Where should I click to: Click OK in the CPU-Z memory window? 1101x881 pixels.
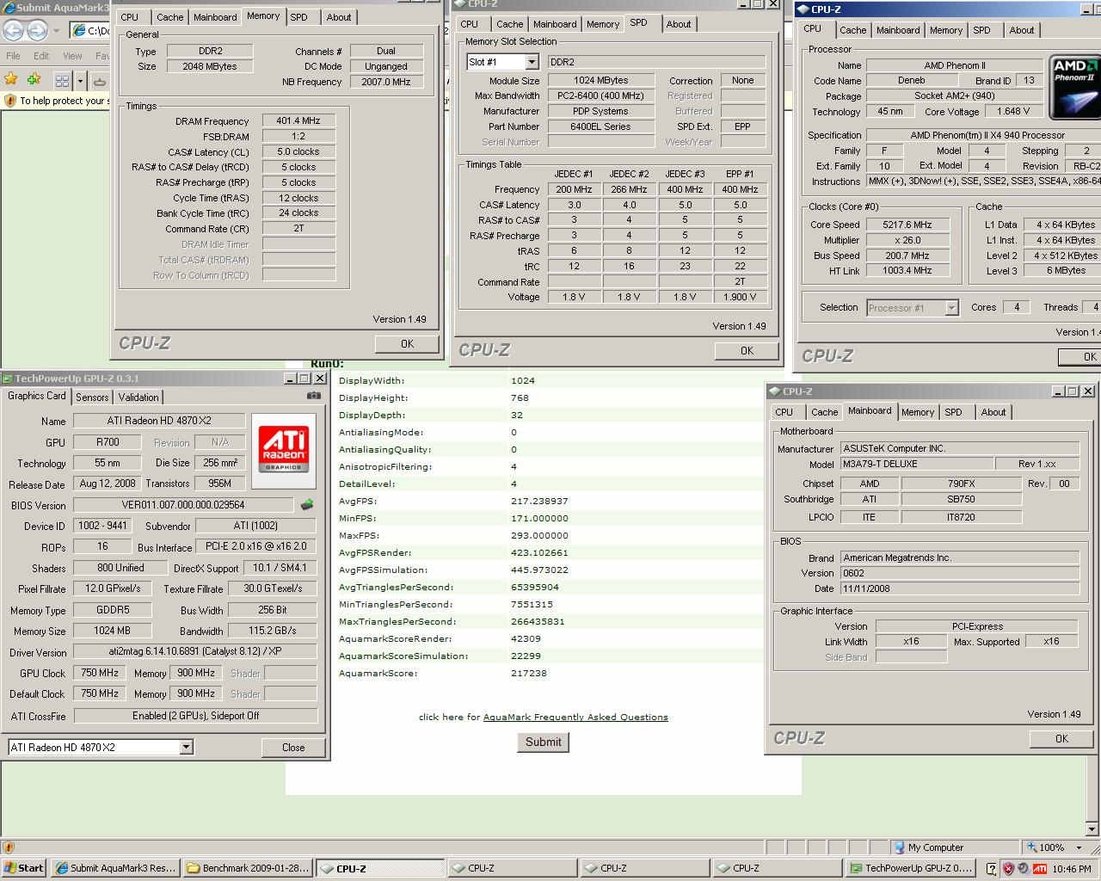408,343
